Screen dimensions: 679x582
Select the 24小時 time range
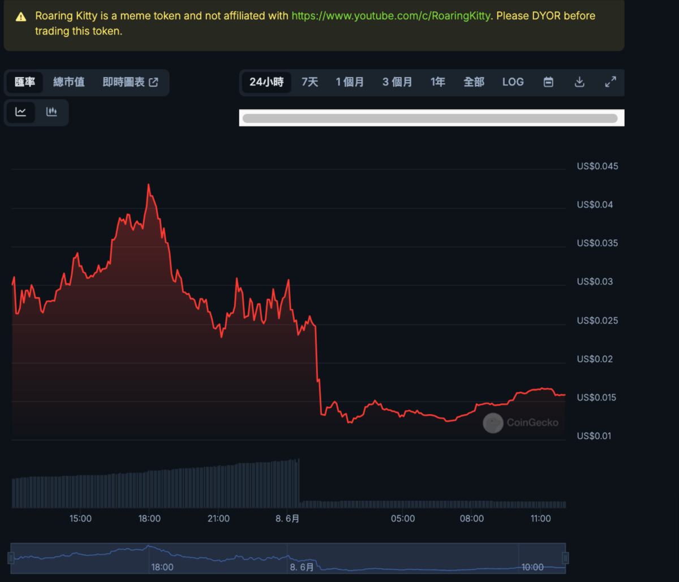coord(267,82)
